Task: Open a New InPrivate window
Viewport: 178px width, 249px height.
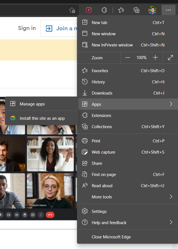Action: coord(128,45)
